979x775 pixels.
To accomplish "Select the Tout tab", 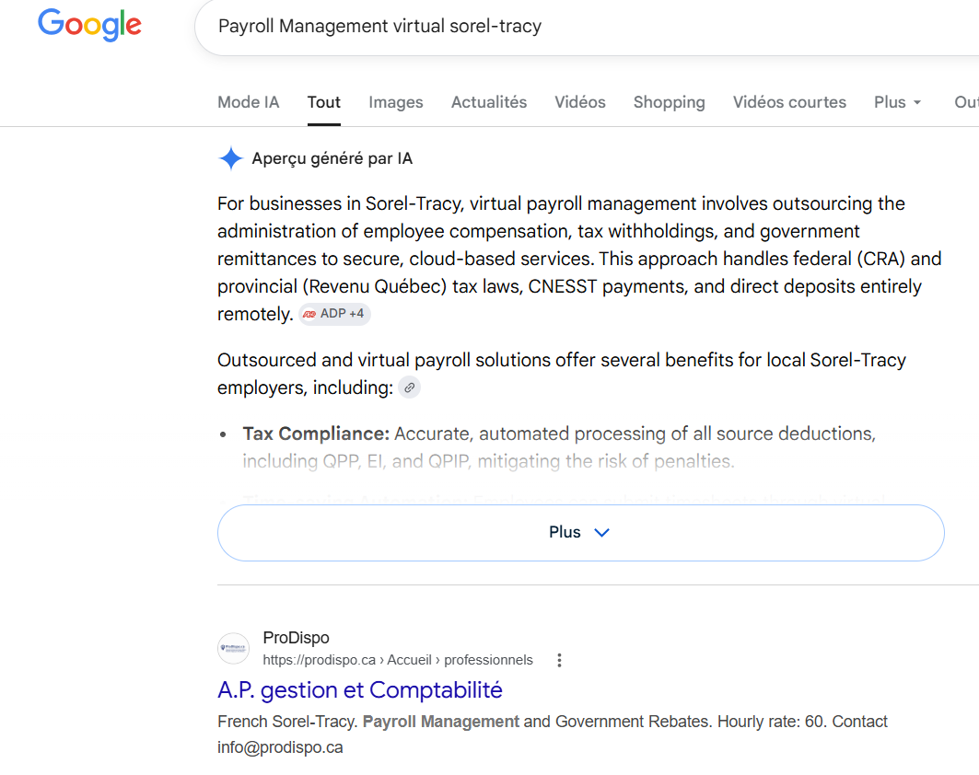I will [324, 102].
